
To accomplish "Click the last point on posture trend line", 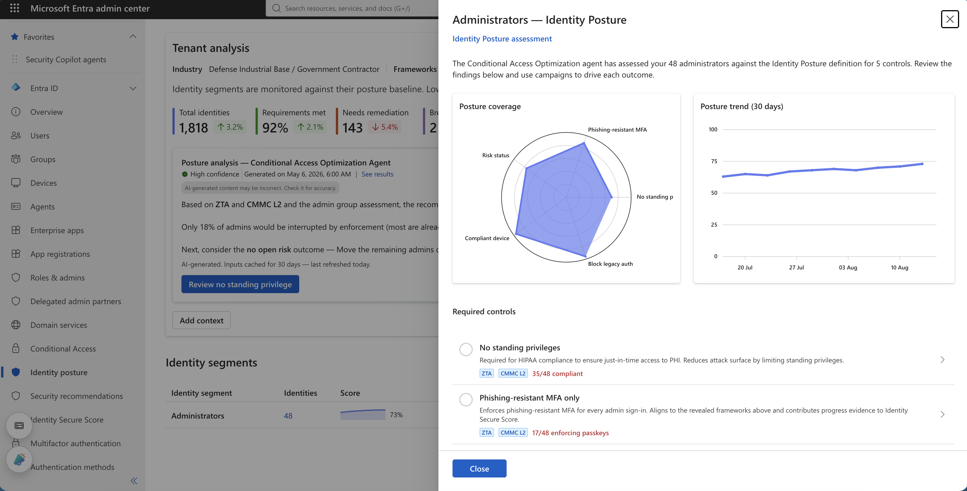I will click(922, 164).
